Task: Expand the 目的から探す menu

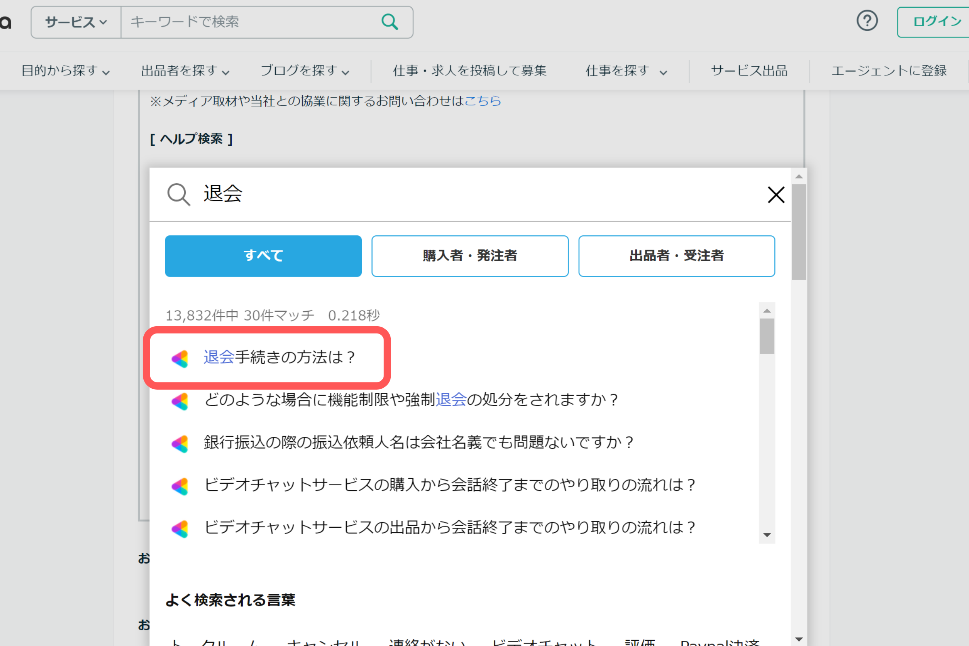Action: click(65, 71)
